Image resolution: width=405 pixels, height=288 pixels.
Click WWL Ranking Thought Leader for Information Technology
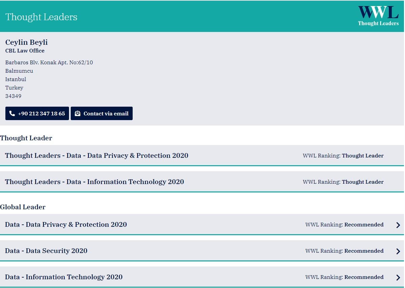[x=343, y=182]
